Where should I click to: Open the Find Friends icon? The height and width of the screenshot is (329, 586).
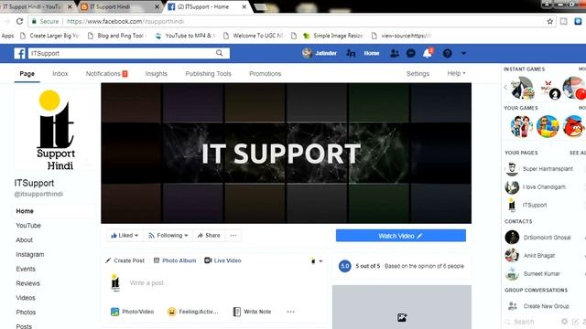(x=351, y=53)
